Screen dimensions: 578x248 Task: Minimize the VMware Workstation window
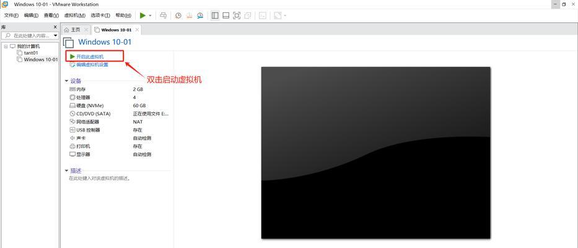555,4
